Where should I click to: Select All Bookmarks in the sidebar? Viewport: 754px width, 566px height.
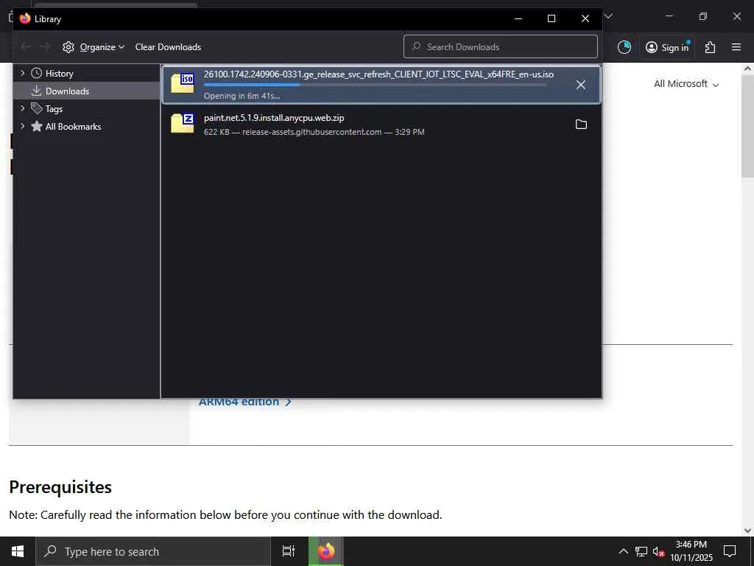(73, 127)
